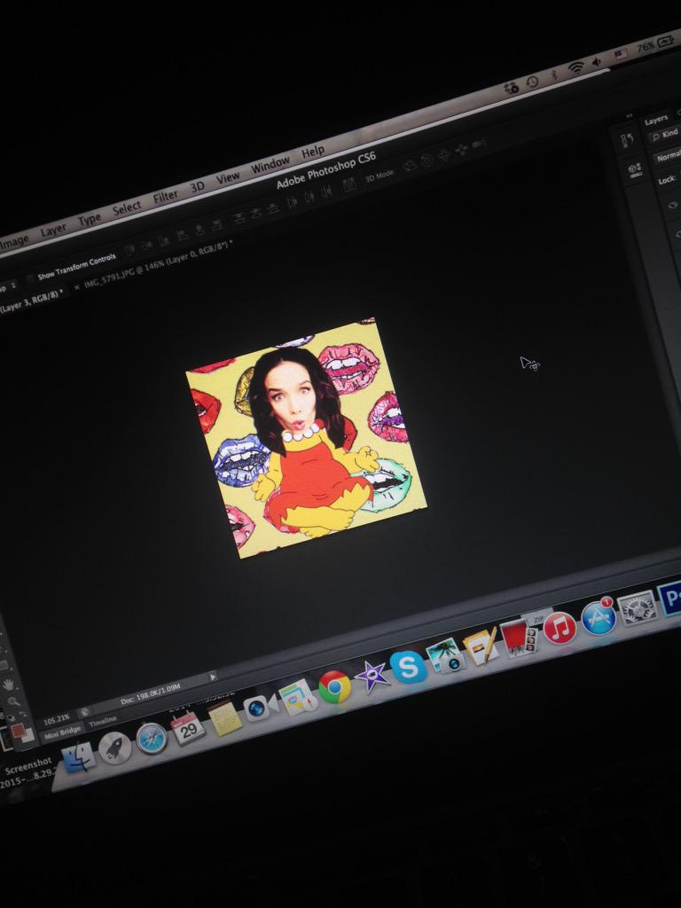Screen dimensions: 681x908
Task: Switch to the Layer 3 document tab
Action: [x=30, y=301]
